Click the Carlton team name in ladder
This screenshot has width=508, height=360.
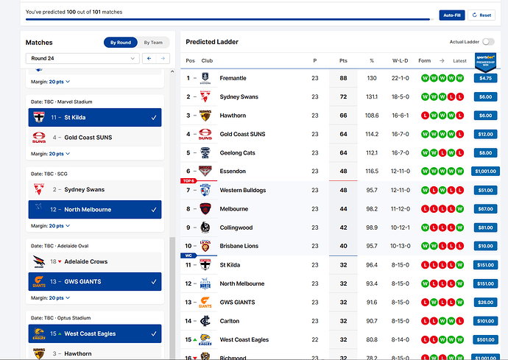point(230,321)
